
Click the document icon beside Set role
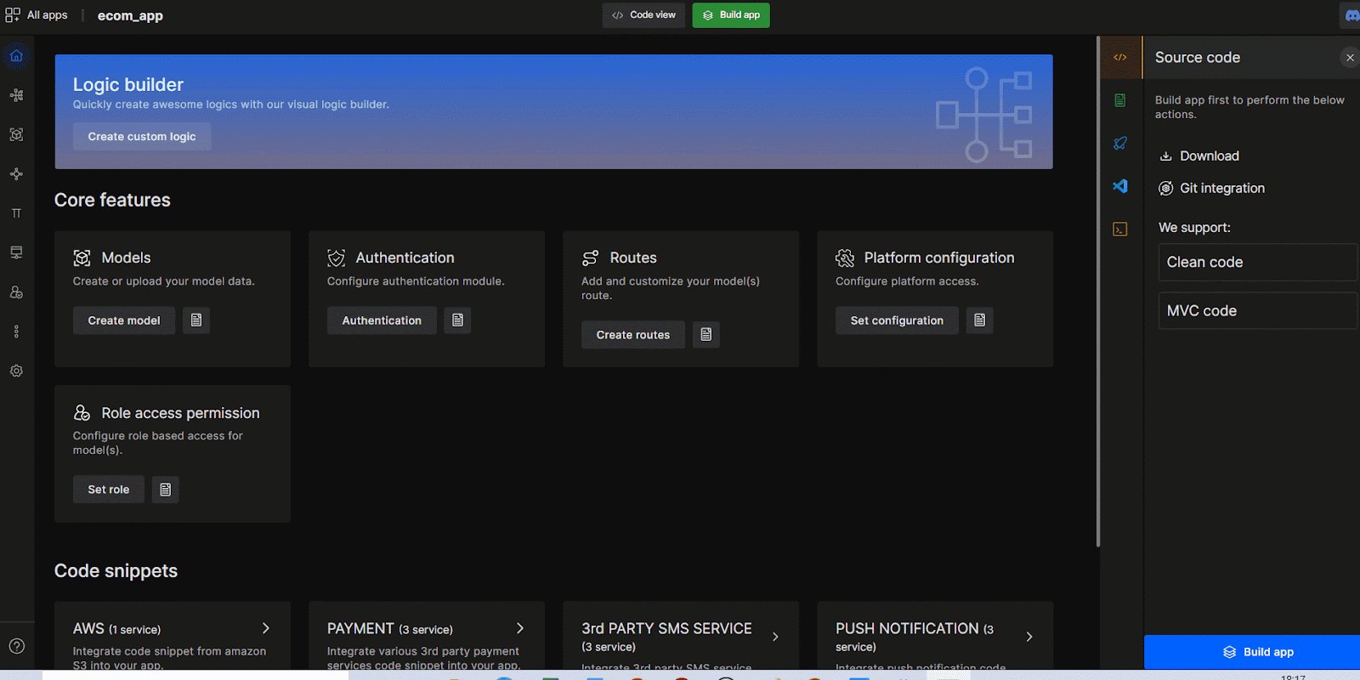pos(166,490)
